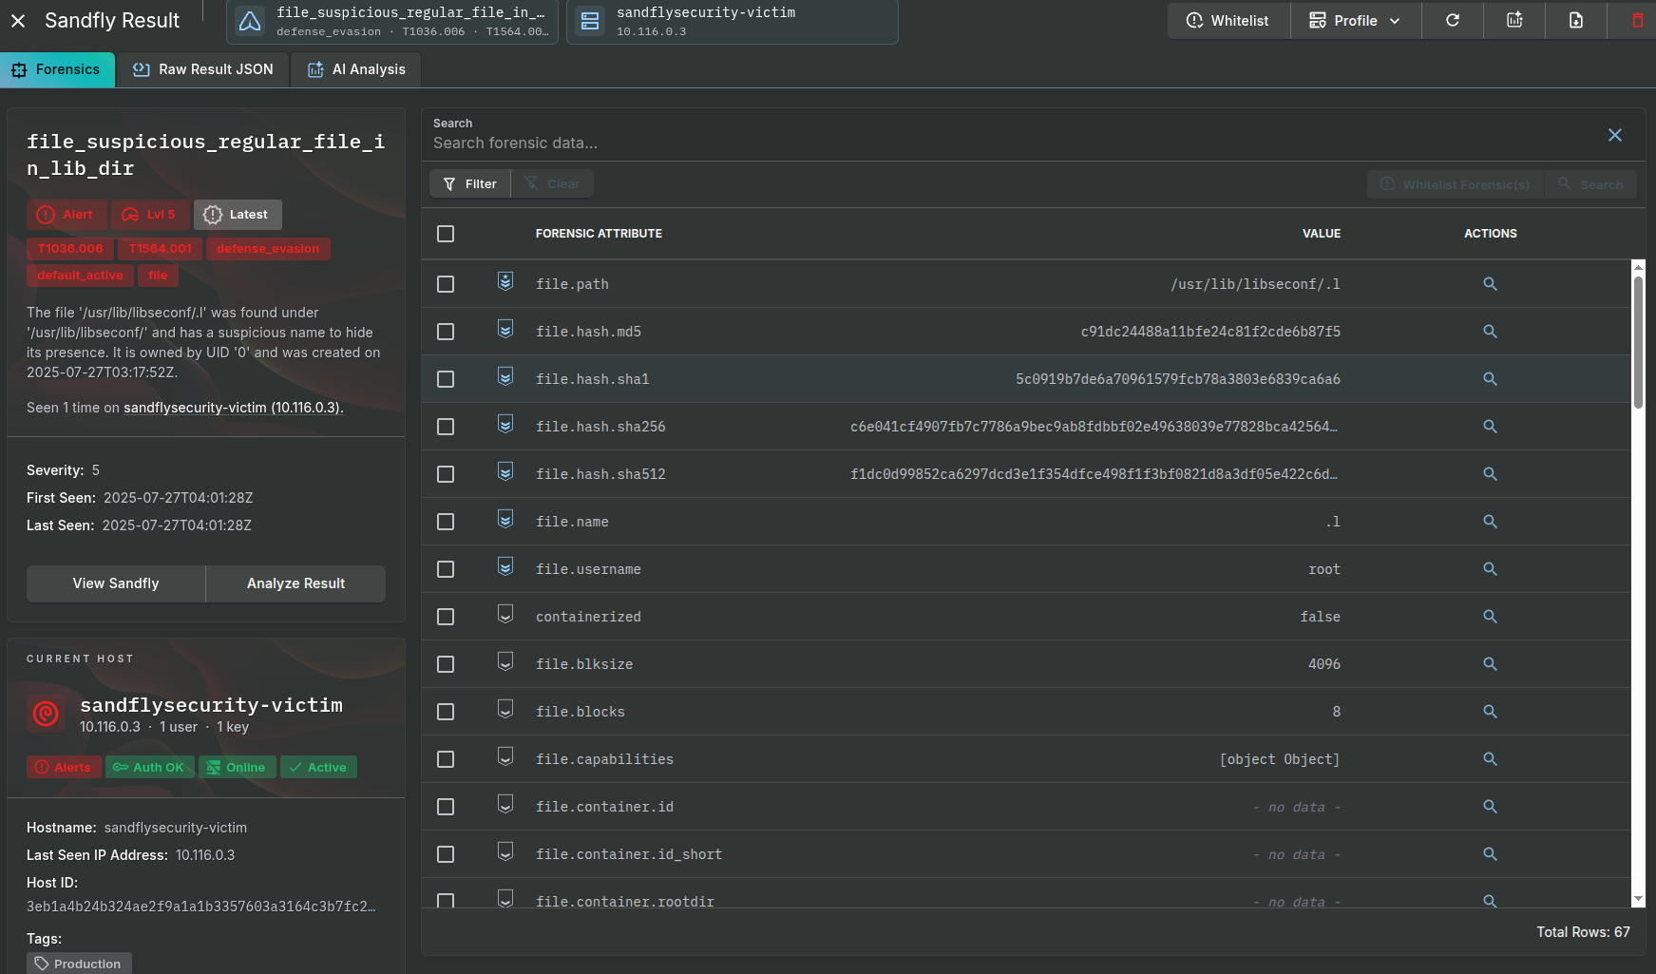Select all rows via the header checkbox
The image size is (1656, 974).
coord(445,233)
